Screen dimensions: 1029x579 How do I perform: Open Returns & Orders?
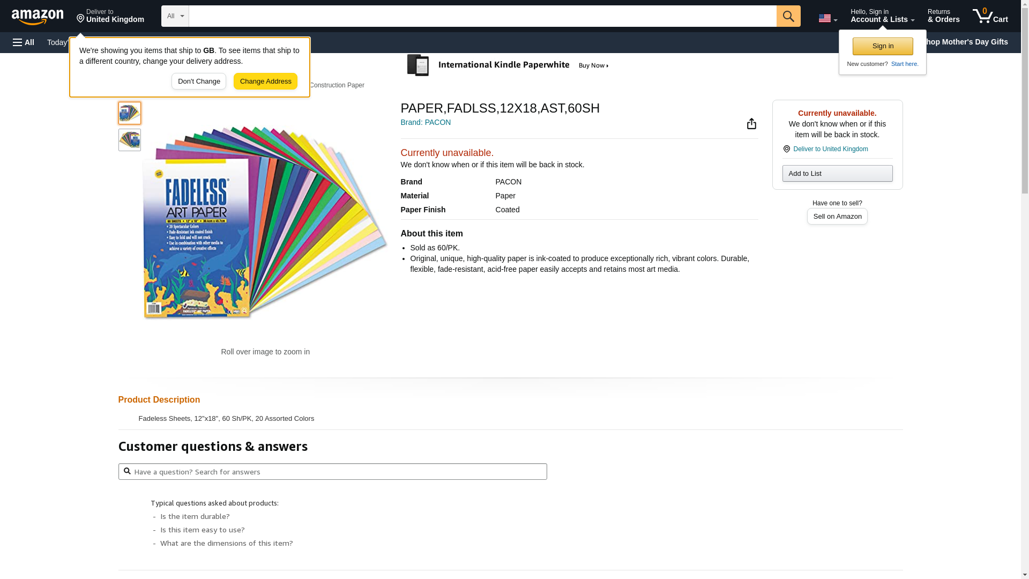[943, 16]
